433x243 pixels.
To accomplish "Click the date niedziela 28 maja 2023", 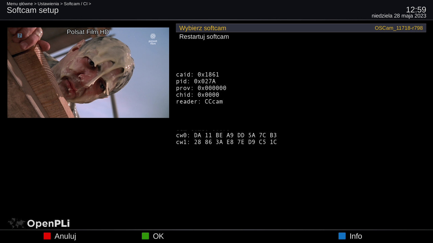I will (399, 16).
